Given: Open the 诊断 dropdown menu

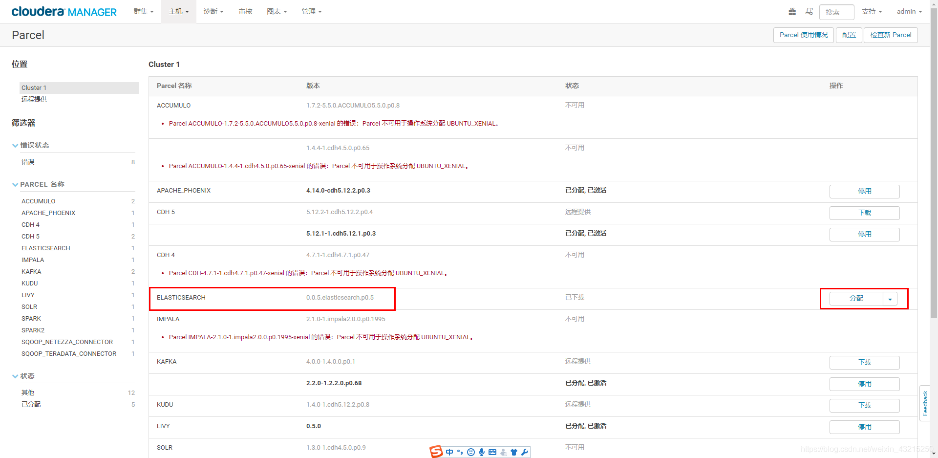Looking at the screenshot, I should click(213, 11).
